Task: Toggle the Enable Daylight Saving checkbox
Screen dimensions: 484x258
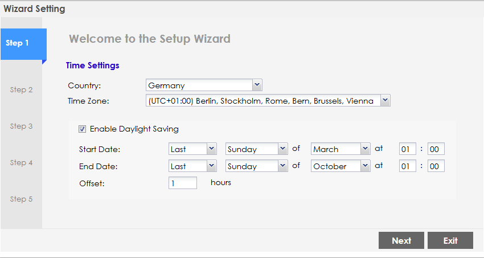Action: 82,129
